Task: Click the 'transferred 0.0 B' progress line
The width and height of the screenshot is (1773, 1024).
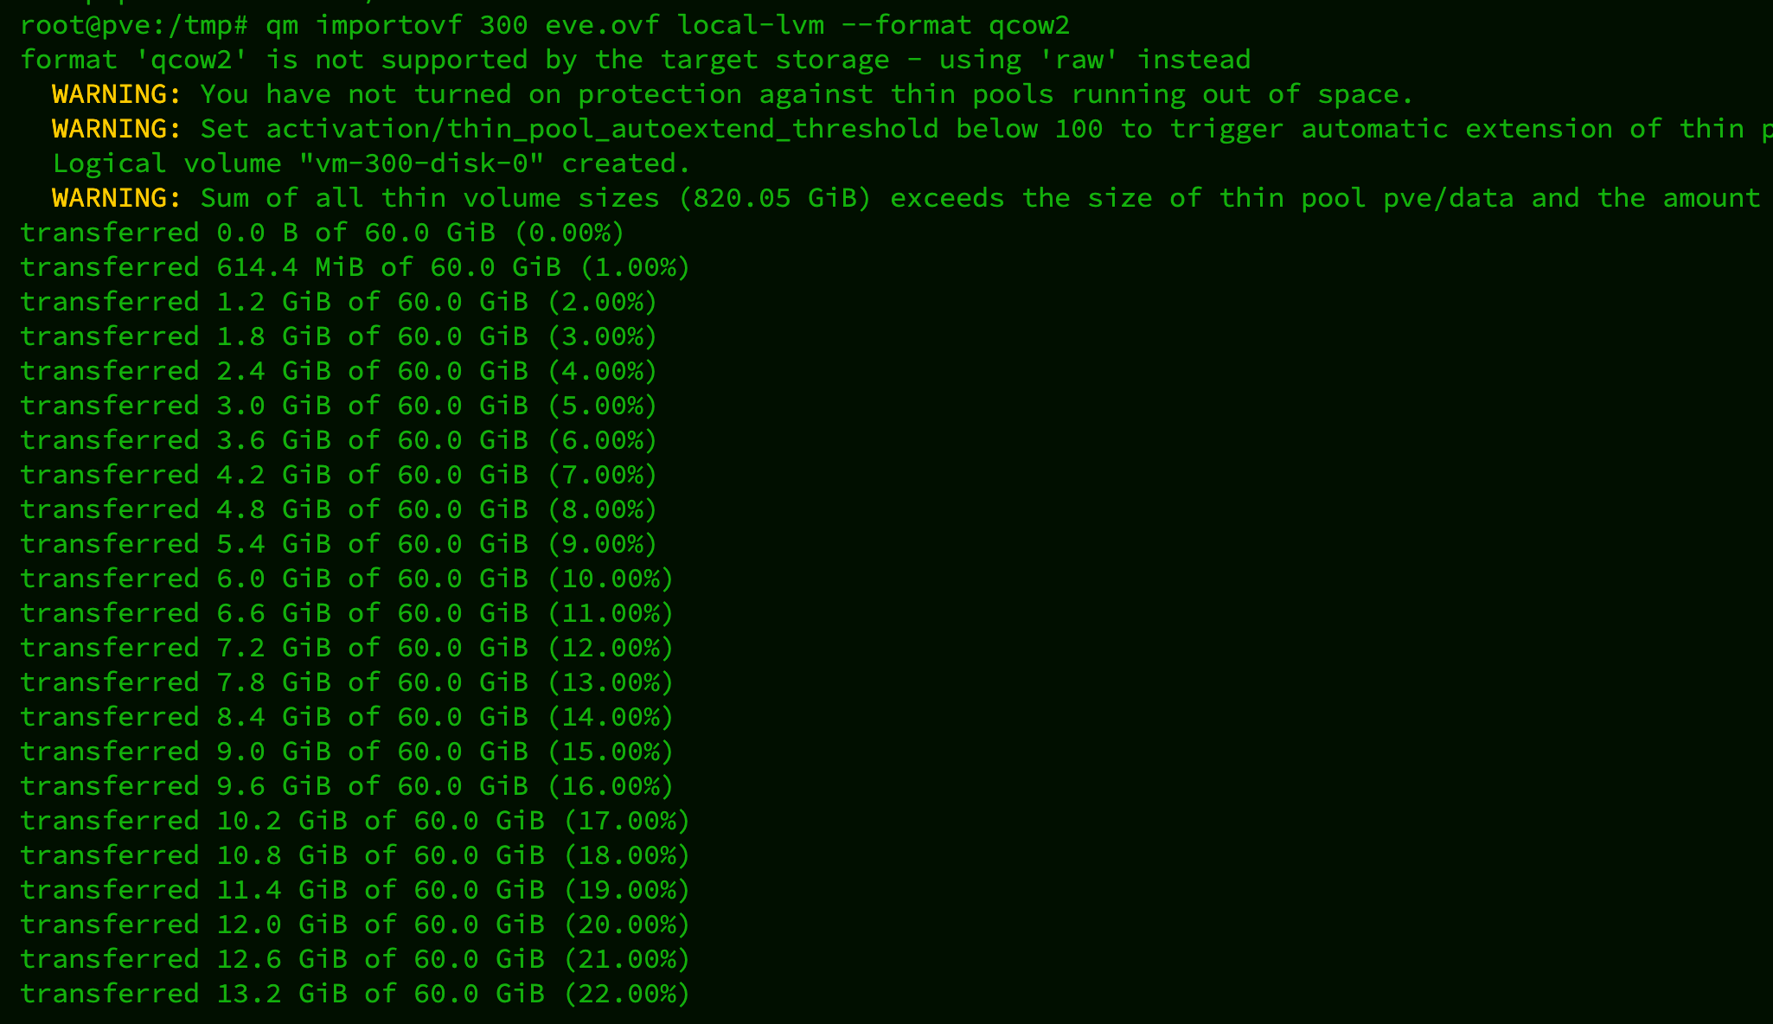Action: tap(322, 233)
